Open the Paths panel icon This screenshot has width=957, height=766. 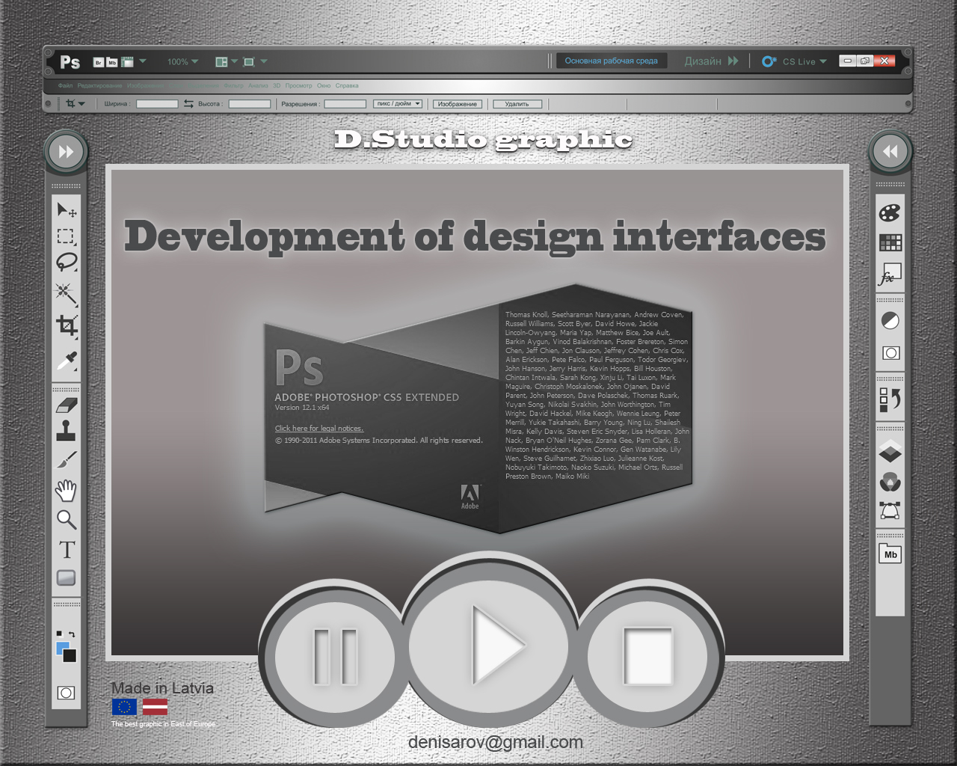(x=890, y=510)
